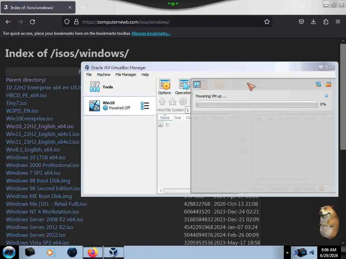Click the host file list horizontal scrollbar
This screenshot has width=346, height=259.
point(175,191)
